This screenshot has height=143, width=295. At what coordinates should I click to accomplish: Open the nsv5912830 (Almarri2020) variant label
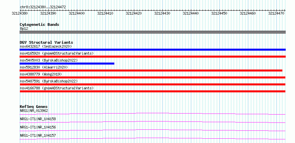tap(44, 67)
